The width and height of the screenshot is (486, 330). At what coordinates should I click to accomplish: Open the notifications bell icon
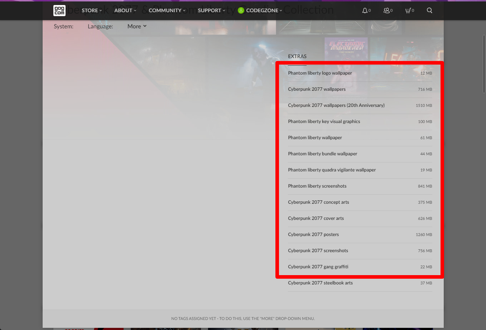[365, 10]
